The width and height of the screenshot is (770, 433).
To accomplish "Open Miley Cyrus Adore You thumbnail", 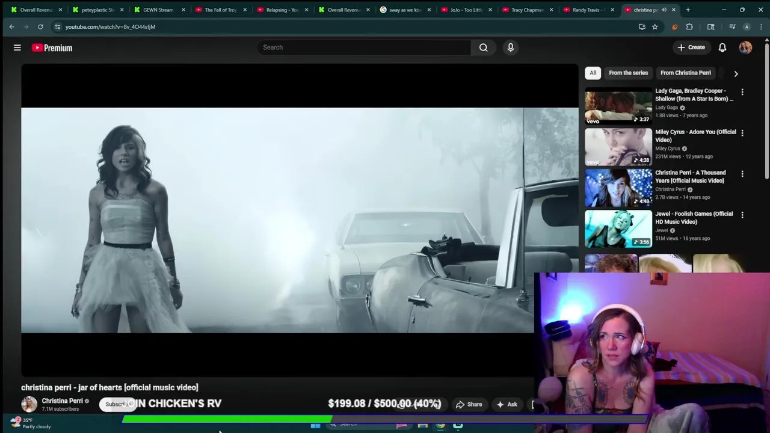I will pyautogui.click(x=618, y=147).
